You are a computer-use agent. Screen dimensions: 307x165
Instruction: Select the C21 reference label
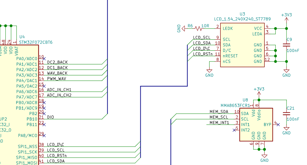tap(291, 108)
